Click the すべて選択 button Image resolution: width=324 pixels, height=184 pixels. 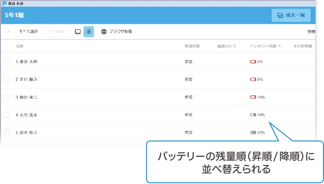coord(28,31)
